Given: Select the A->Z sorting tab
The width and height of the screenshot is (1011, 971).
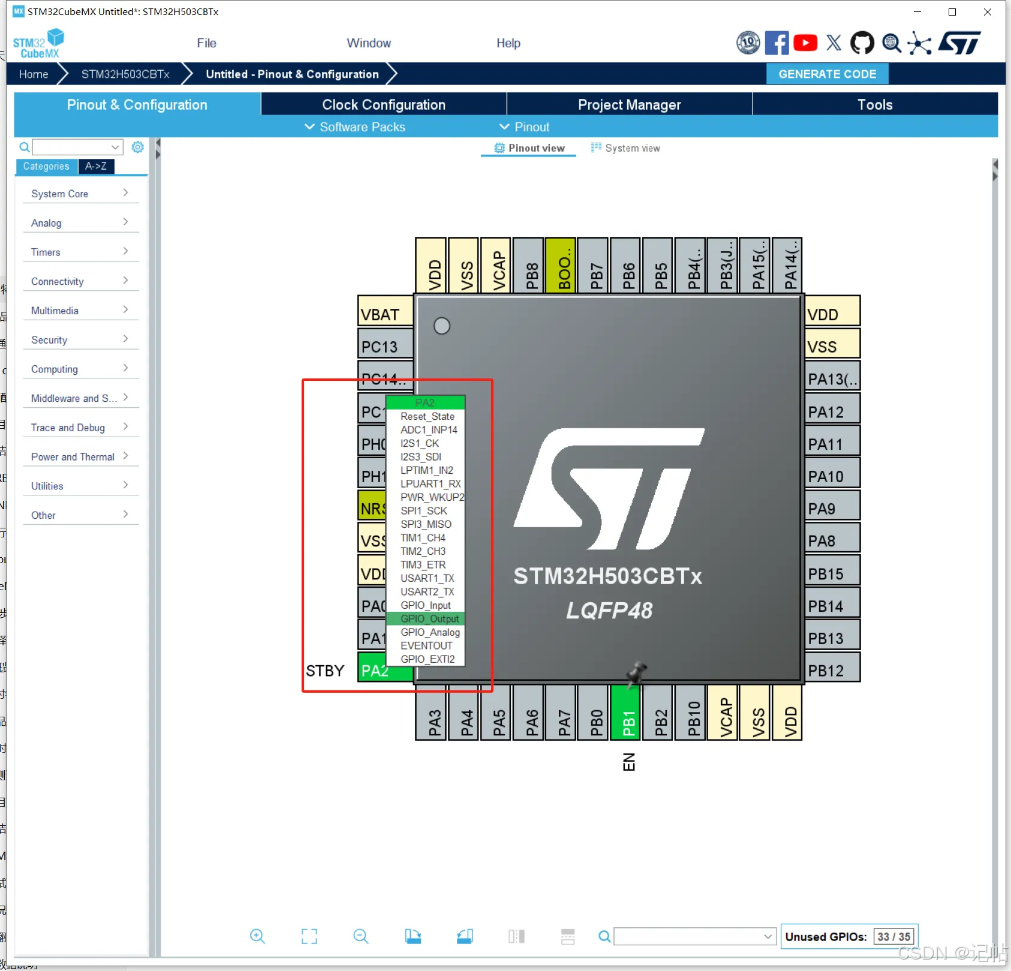Looking at the screenshot, I should point(96,166).
